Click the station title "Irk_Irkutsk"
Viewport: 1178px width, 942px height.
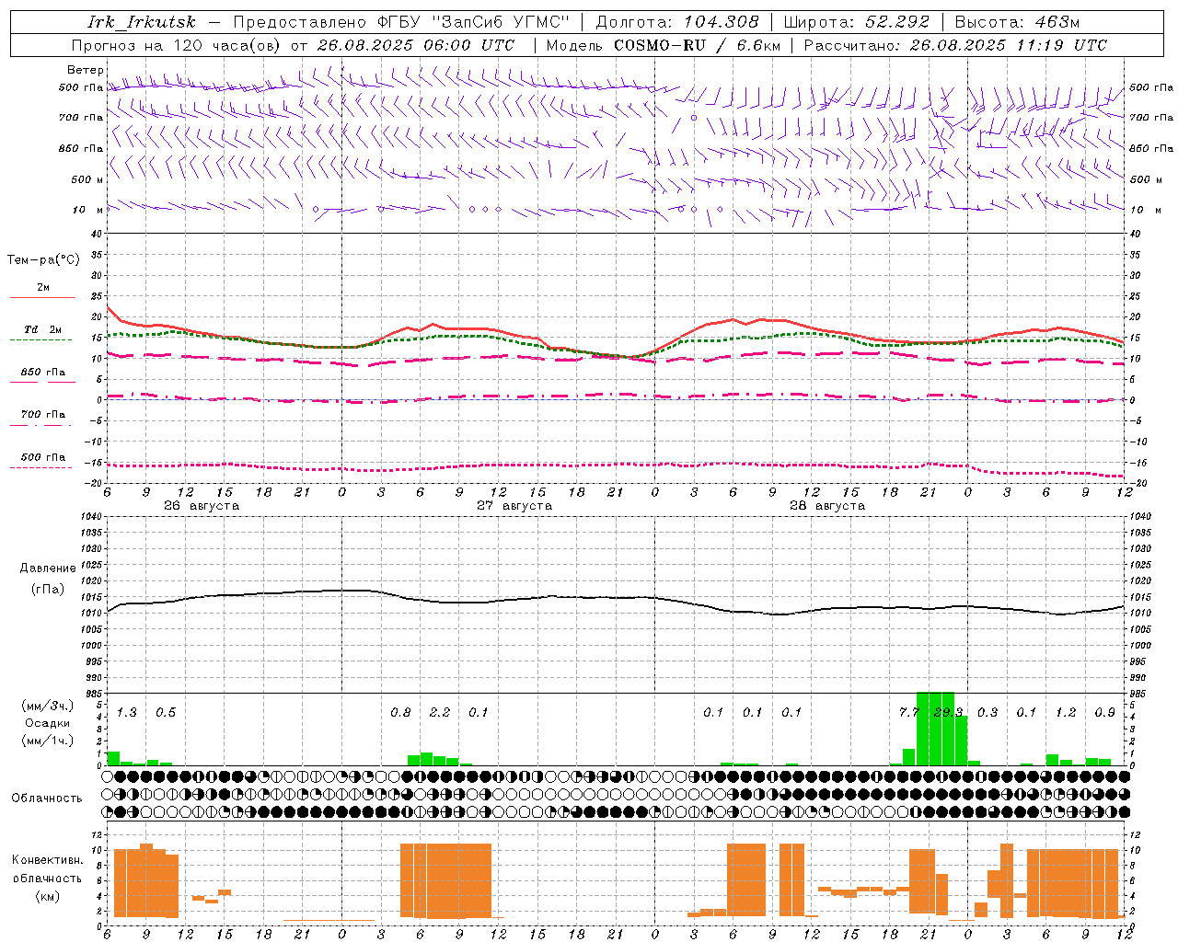coord(141,22)
